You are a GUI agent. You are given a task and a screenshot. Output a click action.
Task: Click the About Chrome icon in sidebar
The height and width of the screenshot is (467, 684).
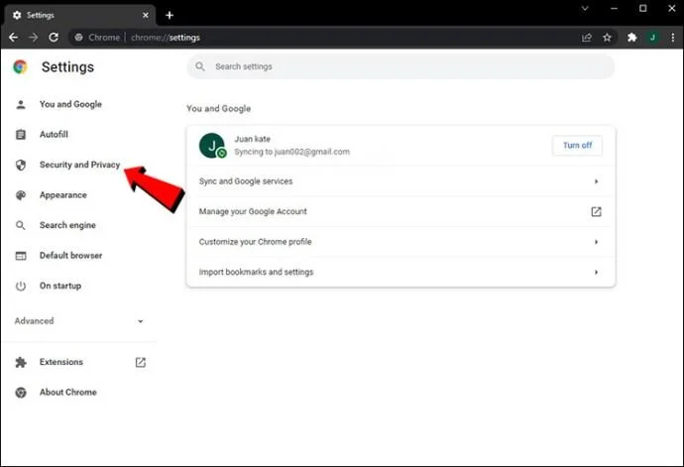tap(21, 393)
